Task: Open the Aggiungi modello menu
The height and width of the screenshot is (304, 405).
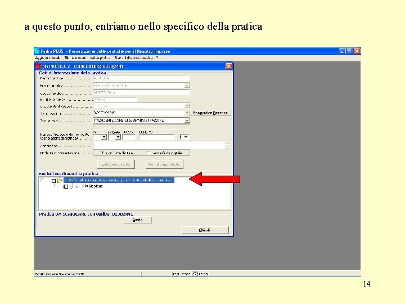Action: click(48, 58)
